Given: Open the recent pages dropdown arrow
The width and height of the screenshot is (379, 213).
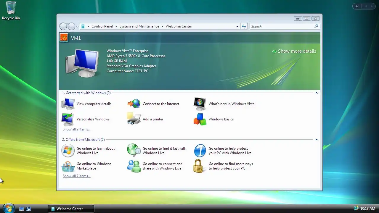Looking at the screenshot, I should click(x=77, y=27).
